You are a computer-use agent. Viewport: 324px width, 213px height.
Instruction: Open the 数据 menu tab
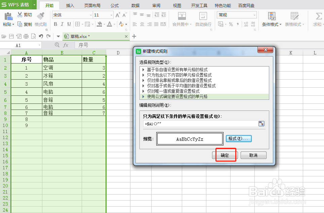click(x=135, y=5)
